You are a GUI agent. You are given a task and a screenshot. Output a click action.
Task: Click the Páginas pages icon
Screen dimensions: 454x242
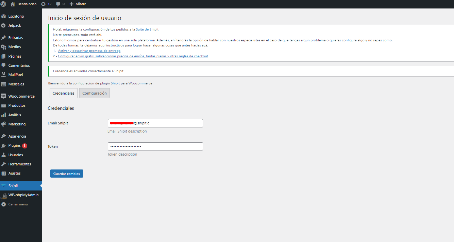point(4,56)
